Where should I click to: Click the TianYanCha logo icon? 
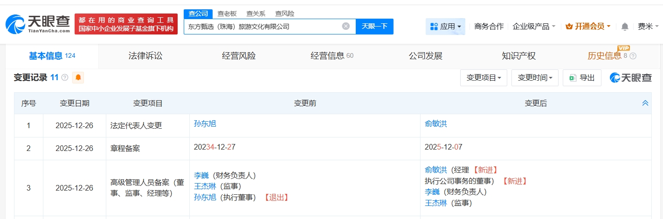point(16,24)
